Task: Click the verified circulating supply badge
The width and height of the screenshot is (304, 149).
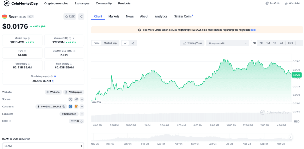Action: coord(55,76)
